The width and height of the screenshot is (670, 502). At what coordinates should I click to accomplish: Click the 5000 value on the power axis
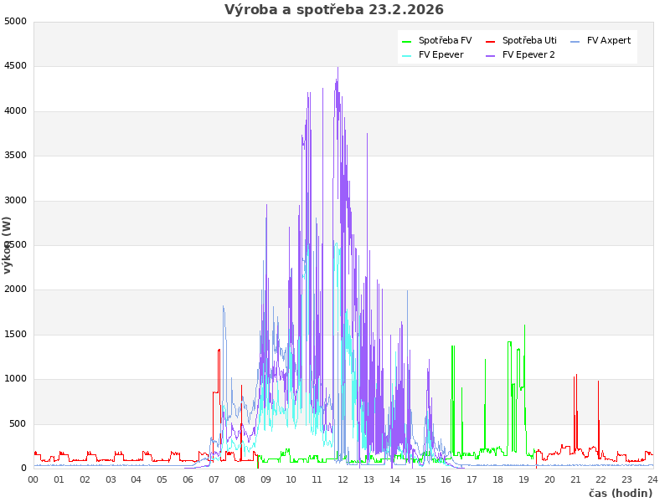(x=15, y=21)
